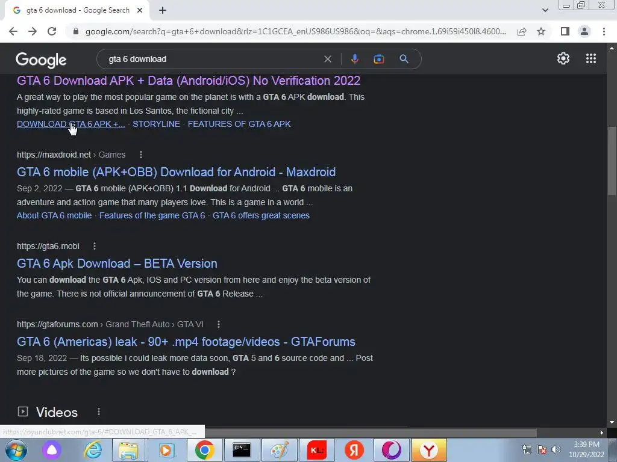This screenshot has height=462, width=617.
Task: Go back to previous page in Chrome
Action: [13, 31]
